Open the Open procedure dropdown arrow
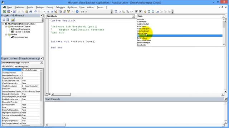Screen dimensions: 229x128 224,16
